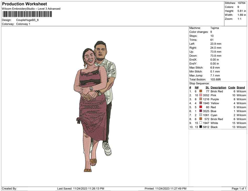Click the Pink thread color swatch
This screenshot has width=248, height=191.
click(x=201, y=95)
